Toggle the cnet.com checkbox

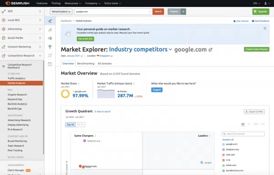coord(223,155)
